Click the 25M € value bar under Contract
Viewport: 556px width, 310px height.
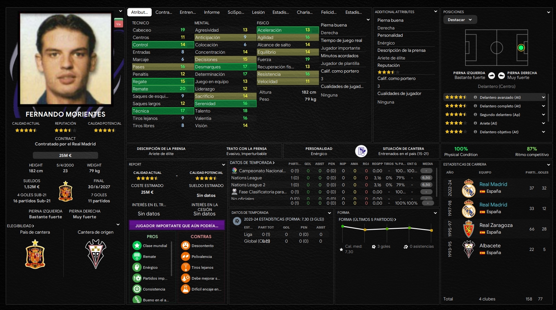[x=65, y=155]
